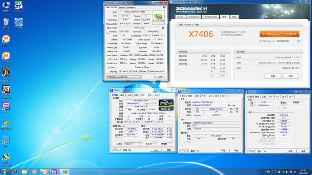Viewport: 312px width, 175px height.
Task: Click 认证 validate button in left CPU-Z window
Action: pos(156,150)
